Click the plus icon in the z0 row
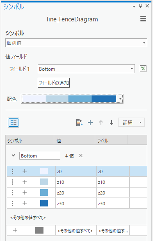153x241 pixels. [25, 171]
